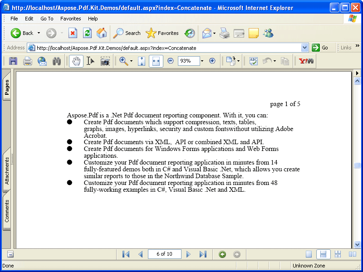Open the IE Search magnifier
The width and height of the screenshot is (363, 272).
pyautogui.click(x=118, y=33)
